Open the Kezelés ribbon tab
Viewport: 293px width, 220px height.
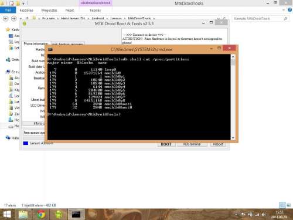point(96,11)
